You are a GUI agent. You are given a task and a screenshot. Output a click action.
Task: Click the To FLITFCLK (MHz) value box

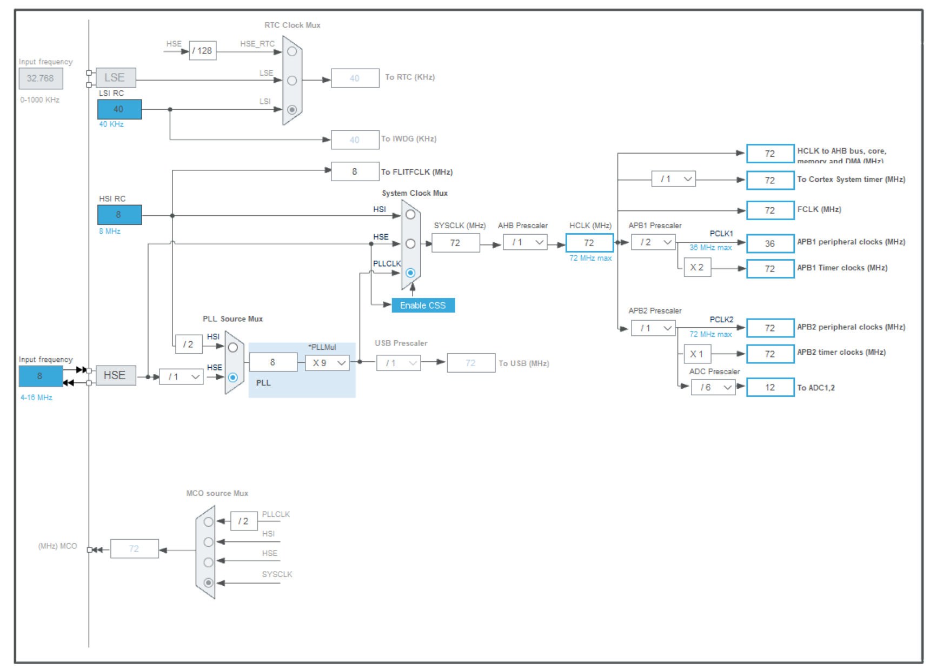tap(355, 171)
